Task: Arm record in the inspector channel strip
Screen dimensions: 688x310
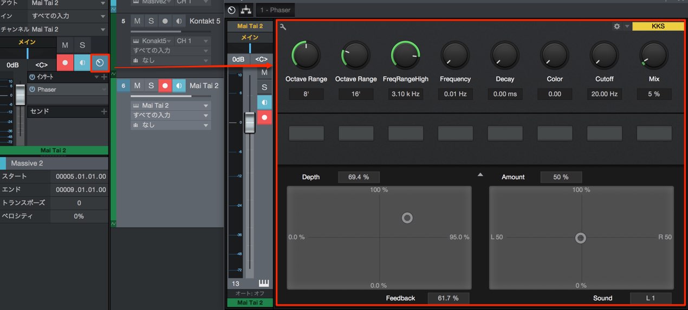Action: tap(65, 63)
